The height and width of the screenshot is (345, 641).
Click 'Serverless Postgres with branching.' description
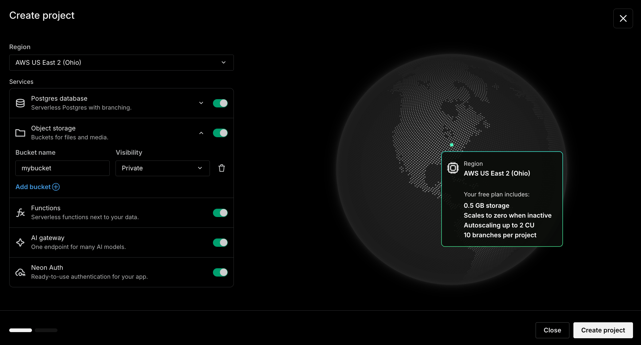pyautogui.click(x=81, y=107)
